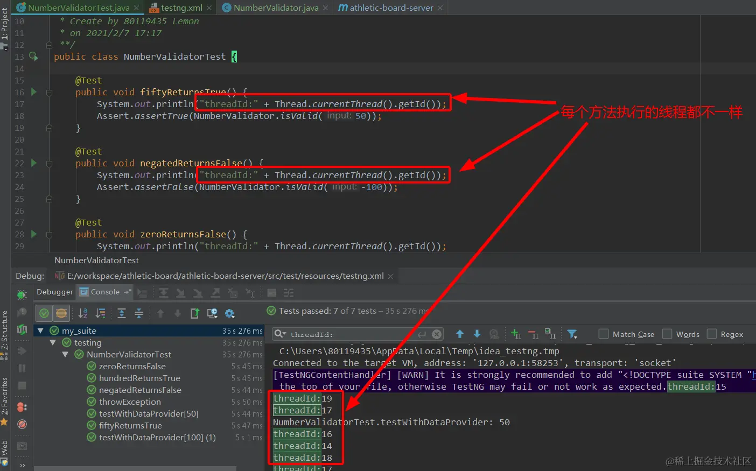Switch to the Debugger tab
Image resolution: width=756 pixels, height=471 pixels.
coord(55,292)
